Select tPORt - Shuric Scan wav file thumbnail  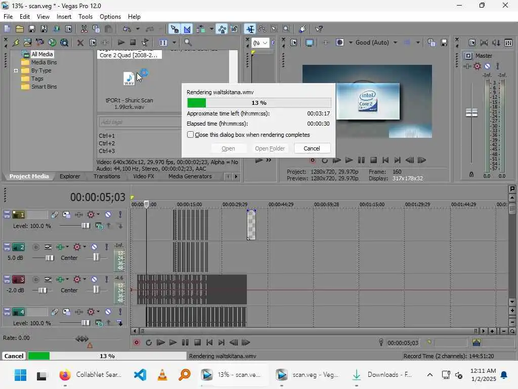129,79
